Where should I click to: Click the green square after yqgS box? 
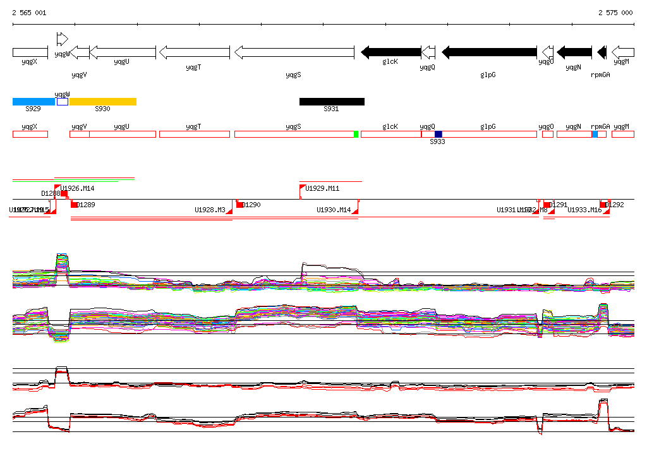[356, 135]
